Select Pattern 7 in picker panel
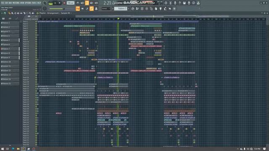The height and width of the screenshot is (151, 269). (10, 49)
